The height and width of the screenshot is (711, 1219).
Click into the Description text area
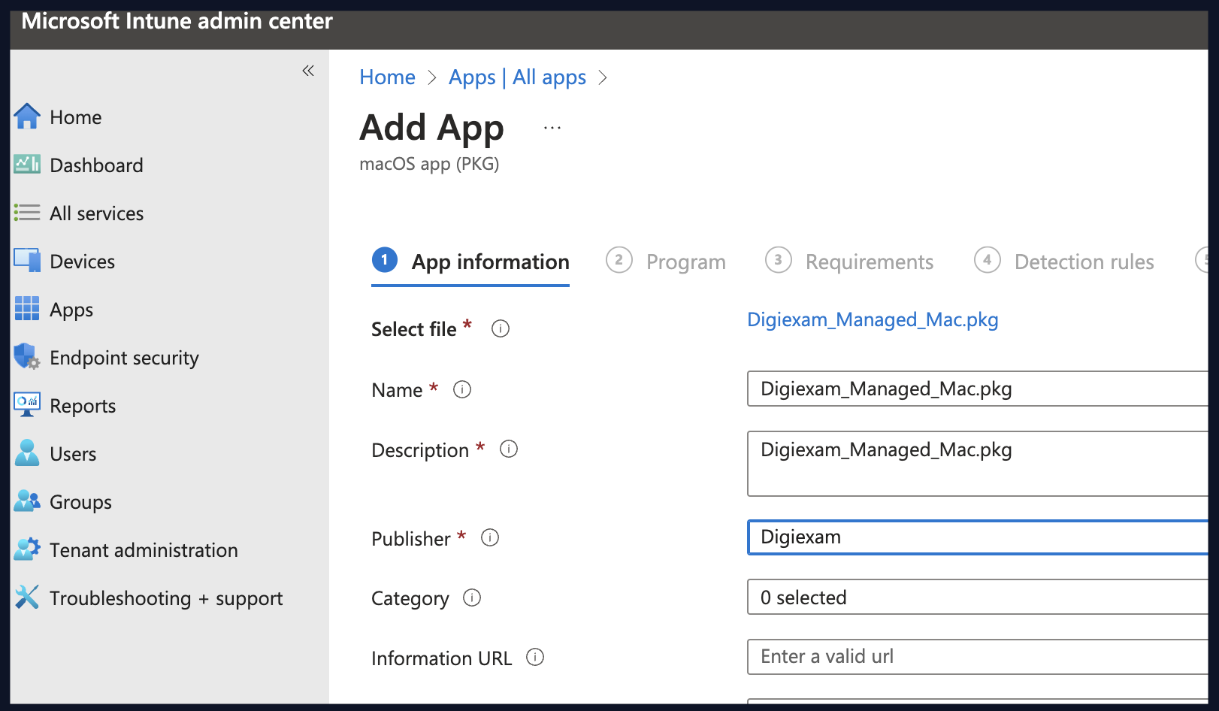pos(977,464)
